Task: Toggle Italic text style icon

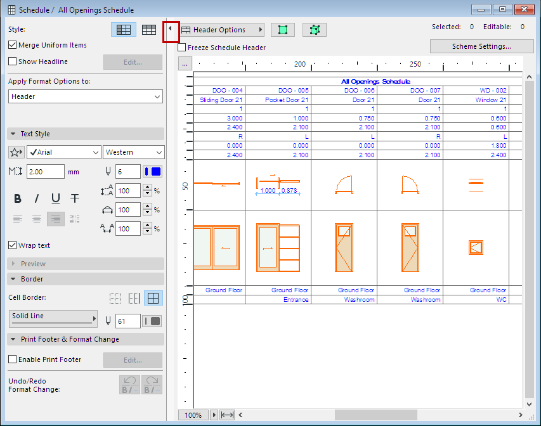Action: point(37,198)
